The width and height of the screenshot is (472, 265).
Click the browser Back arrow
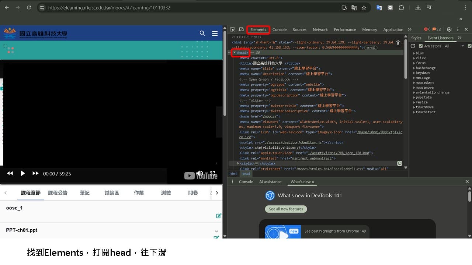[7, 7]
